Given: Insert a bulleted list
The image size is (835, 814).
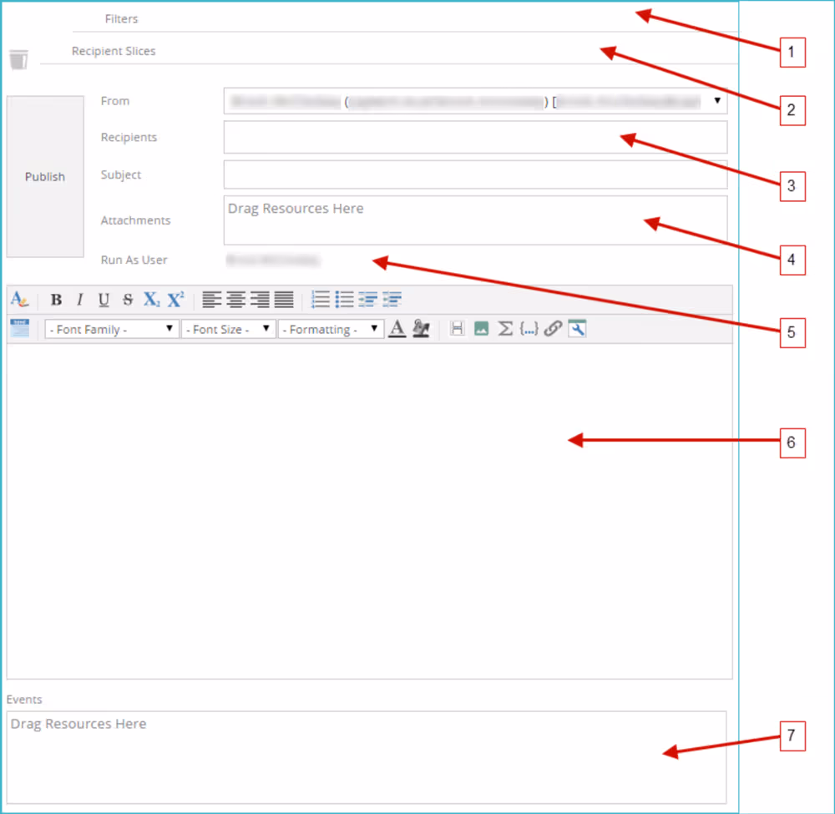Looking at the screenshot, I should tap(344, 300).
